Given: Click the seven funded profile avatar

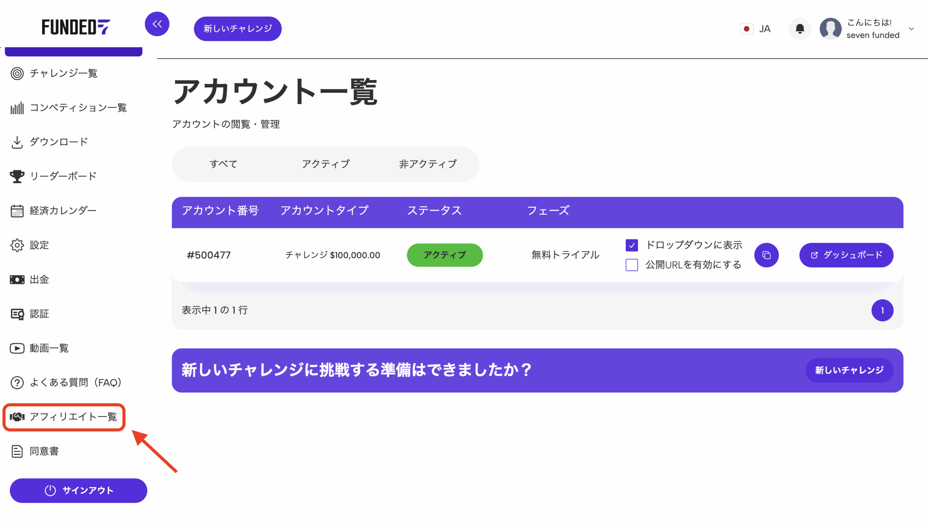Looking at the screenshot, I should [830, 29].
